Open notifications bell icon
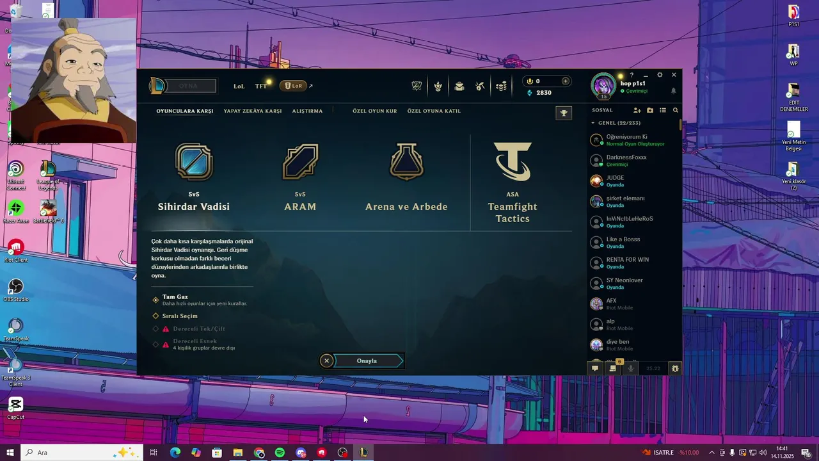The image size is (819, 461). click(673, 91)
